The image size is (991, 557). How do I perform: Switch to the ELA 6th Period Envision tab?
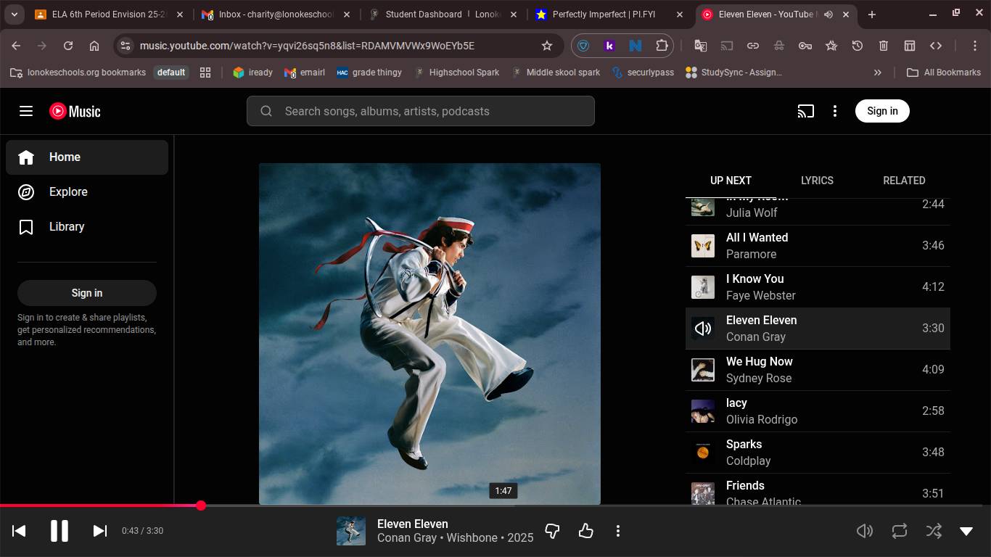click(x=109, y=15)
